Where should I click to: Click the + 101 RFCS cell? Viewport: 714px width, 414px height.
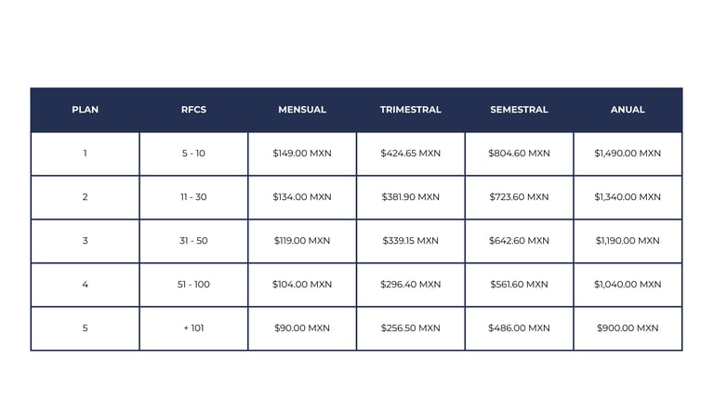(x=193, y=328)
